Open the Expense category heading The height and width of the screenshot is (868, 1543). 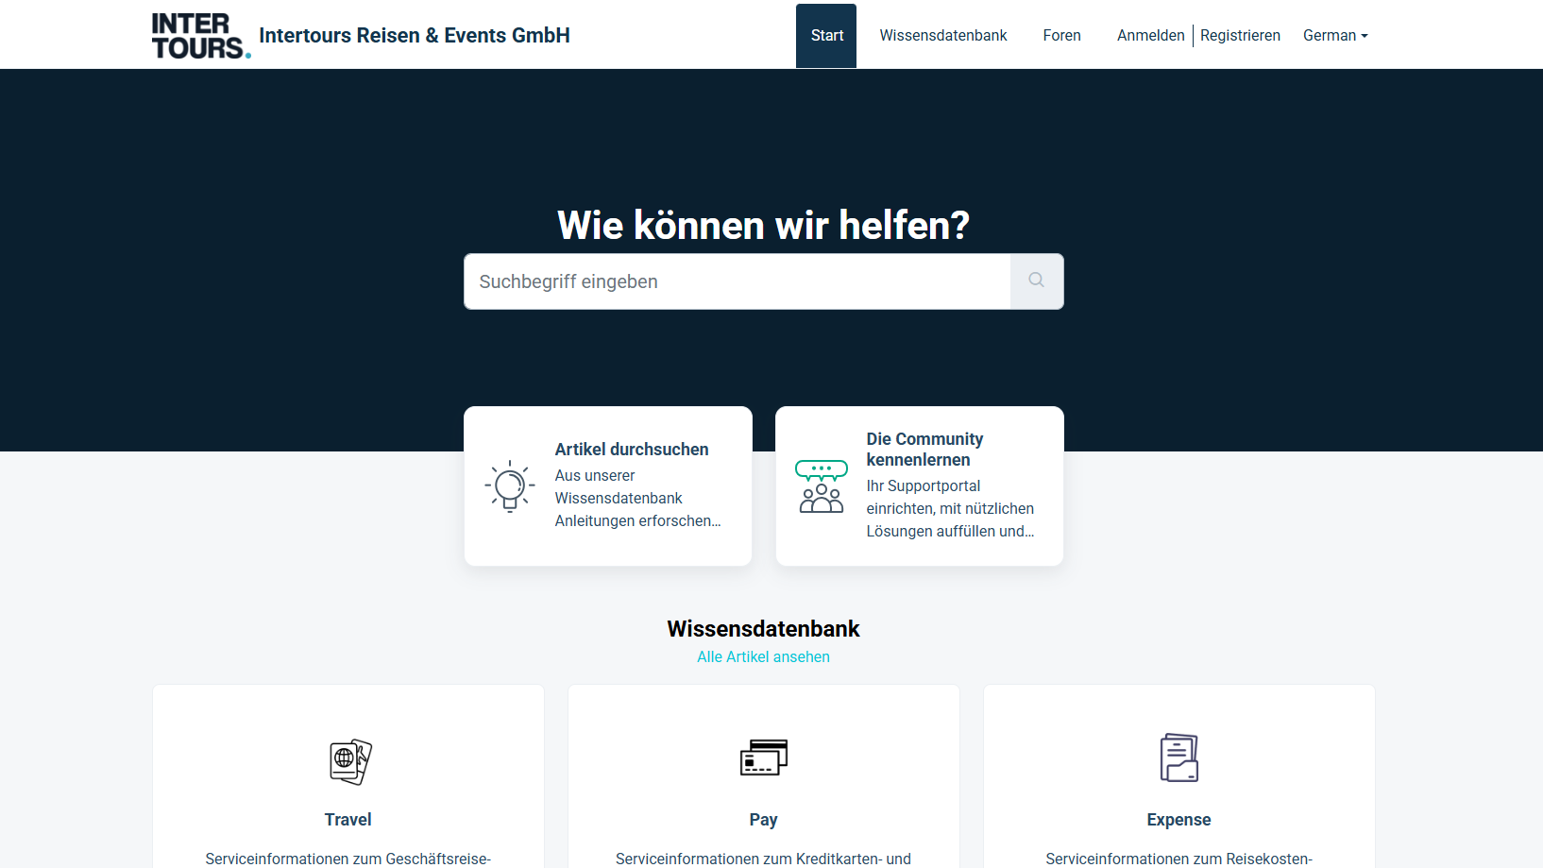(x=1178, y=820)
